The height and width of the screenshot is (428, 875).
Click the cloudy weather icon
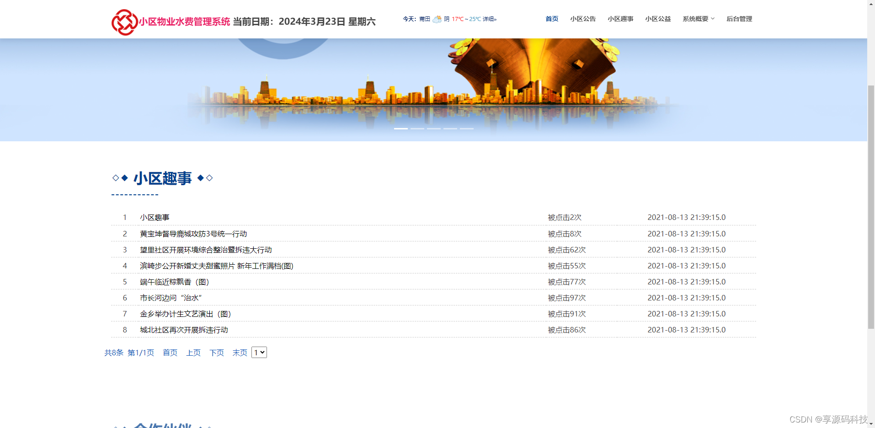point(437,19)
